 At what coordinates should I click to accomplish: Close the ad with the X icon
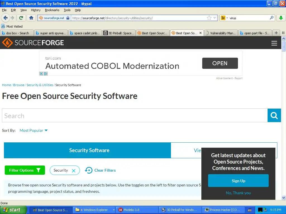pyautogui.click(x=41, y=74)
